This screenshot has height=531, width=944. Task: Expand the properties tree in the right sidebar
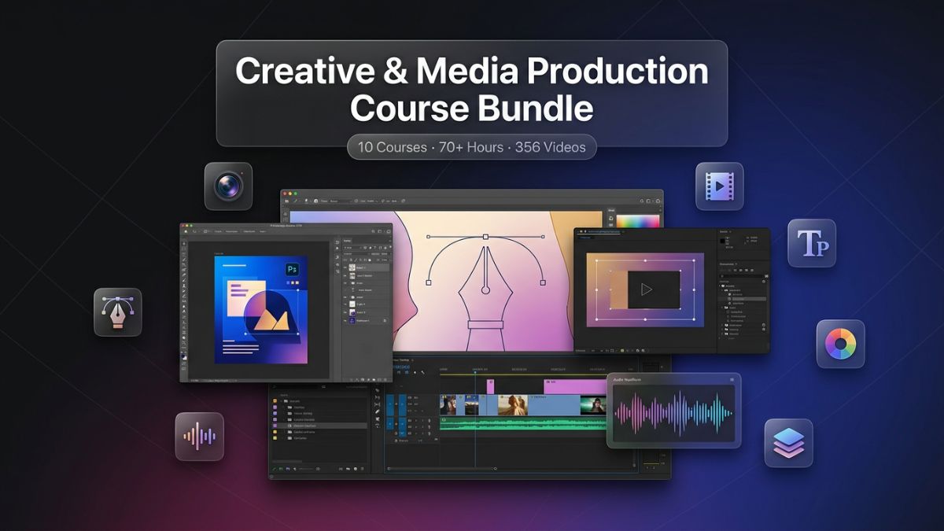point(719,285)
